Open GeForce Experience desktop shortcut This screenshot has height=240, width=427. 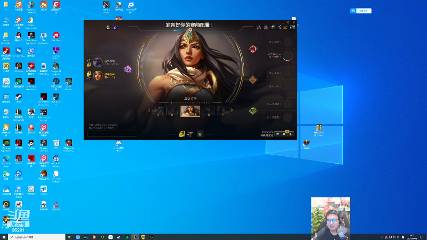point(6,145)
